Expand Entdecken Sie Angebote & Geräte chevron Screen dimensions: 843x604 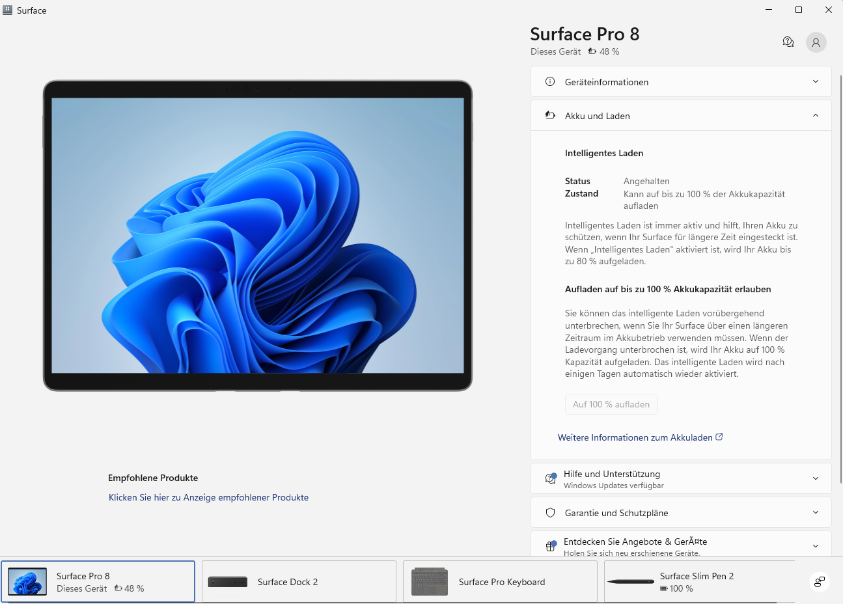coord(816,546)
